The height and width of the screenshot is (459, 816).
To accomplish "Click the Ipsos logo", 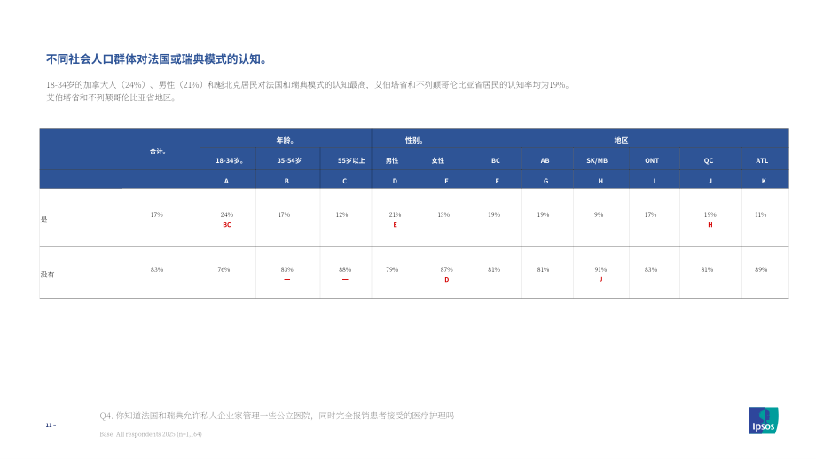I will (764, 420).
